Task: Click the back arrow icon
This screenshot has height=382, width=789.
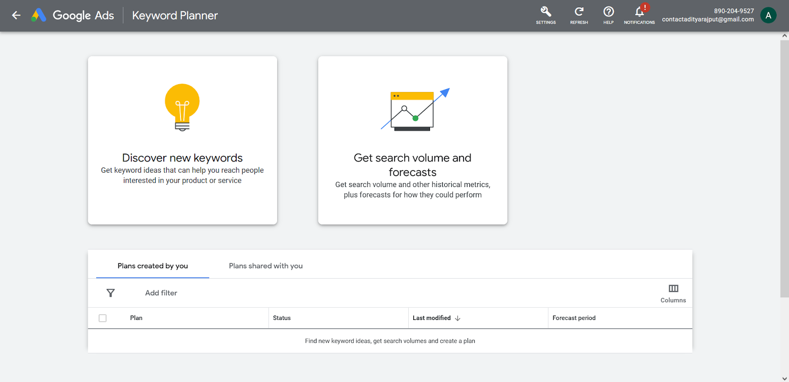Action: click(16, 15)
